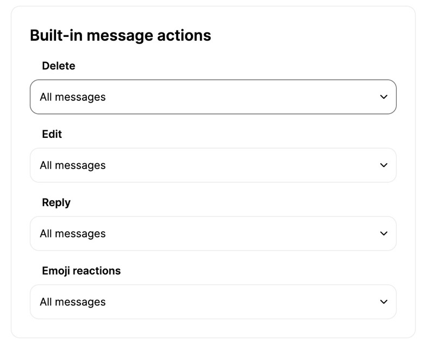The width and height of the screenshot is (425, 344).
Task: Open the Emoji reactions dropdown
Action: click(212, 302)
